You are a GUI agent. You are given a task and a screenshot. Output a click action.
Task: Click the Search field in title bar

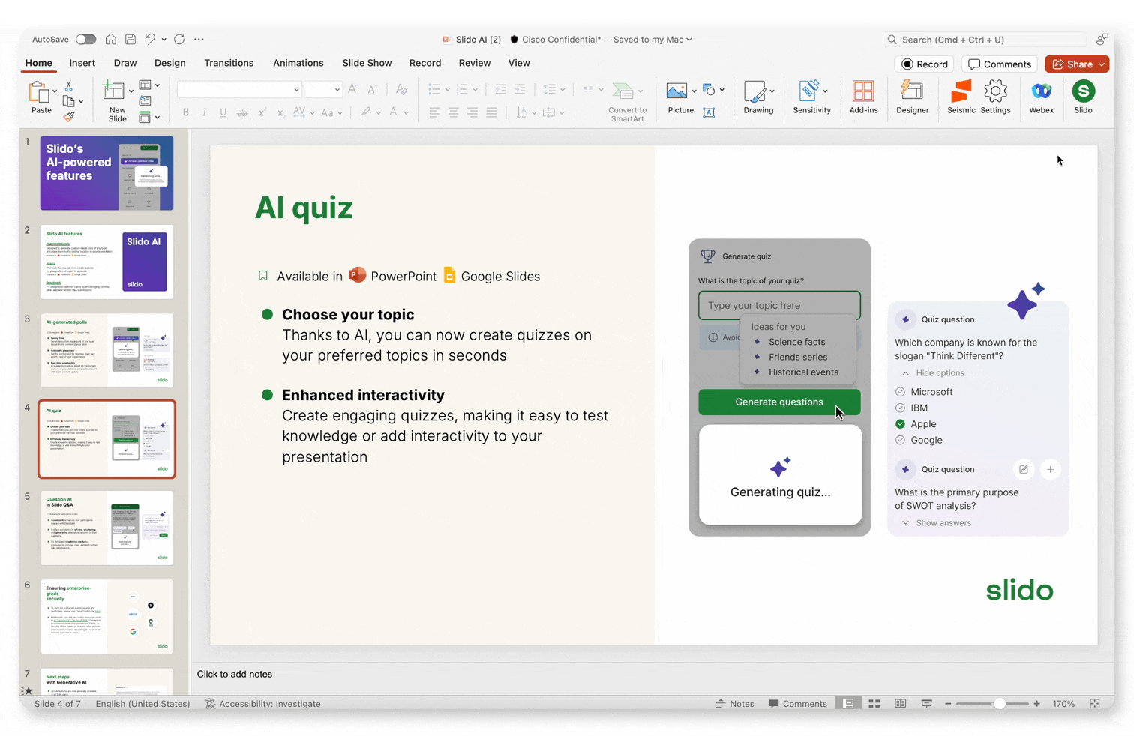tap(985, 40)
